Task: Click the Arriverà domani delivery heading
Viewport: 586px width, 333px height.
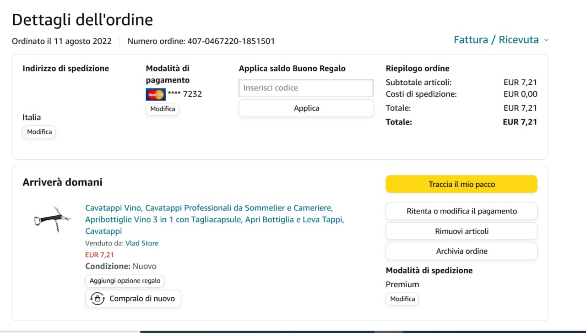Action: click(x=62, y=182)
